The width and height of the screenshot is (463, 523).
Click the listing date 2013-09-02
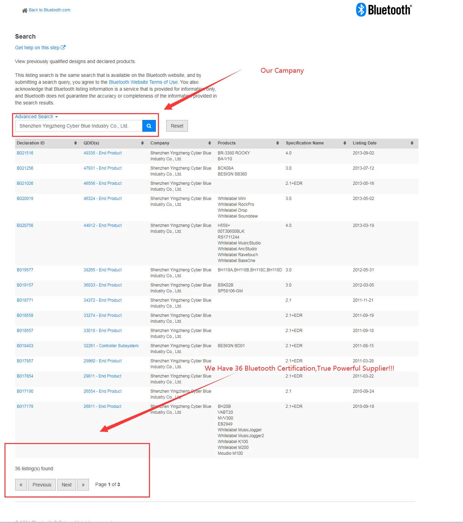click(x=363, y=153)
